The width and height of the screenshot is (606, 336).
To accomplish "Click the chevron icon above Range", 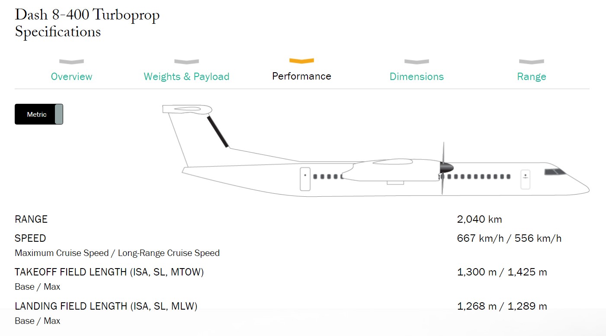I will click(x=532, y=61).
